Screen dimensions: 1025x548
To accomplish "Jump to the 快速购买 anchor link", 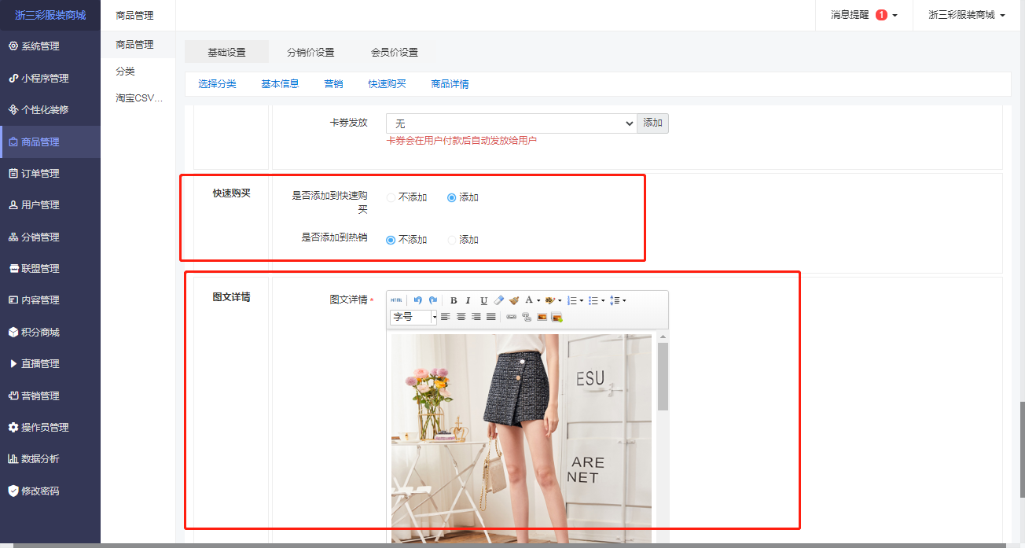I will 387,83.
